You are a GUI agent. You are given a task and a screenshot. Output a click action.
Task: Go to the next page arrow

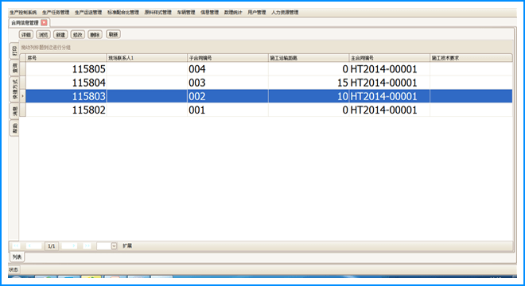[69, 245]
